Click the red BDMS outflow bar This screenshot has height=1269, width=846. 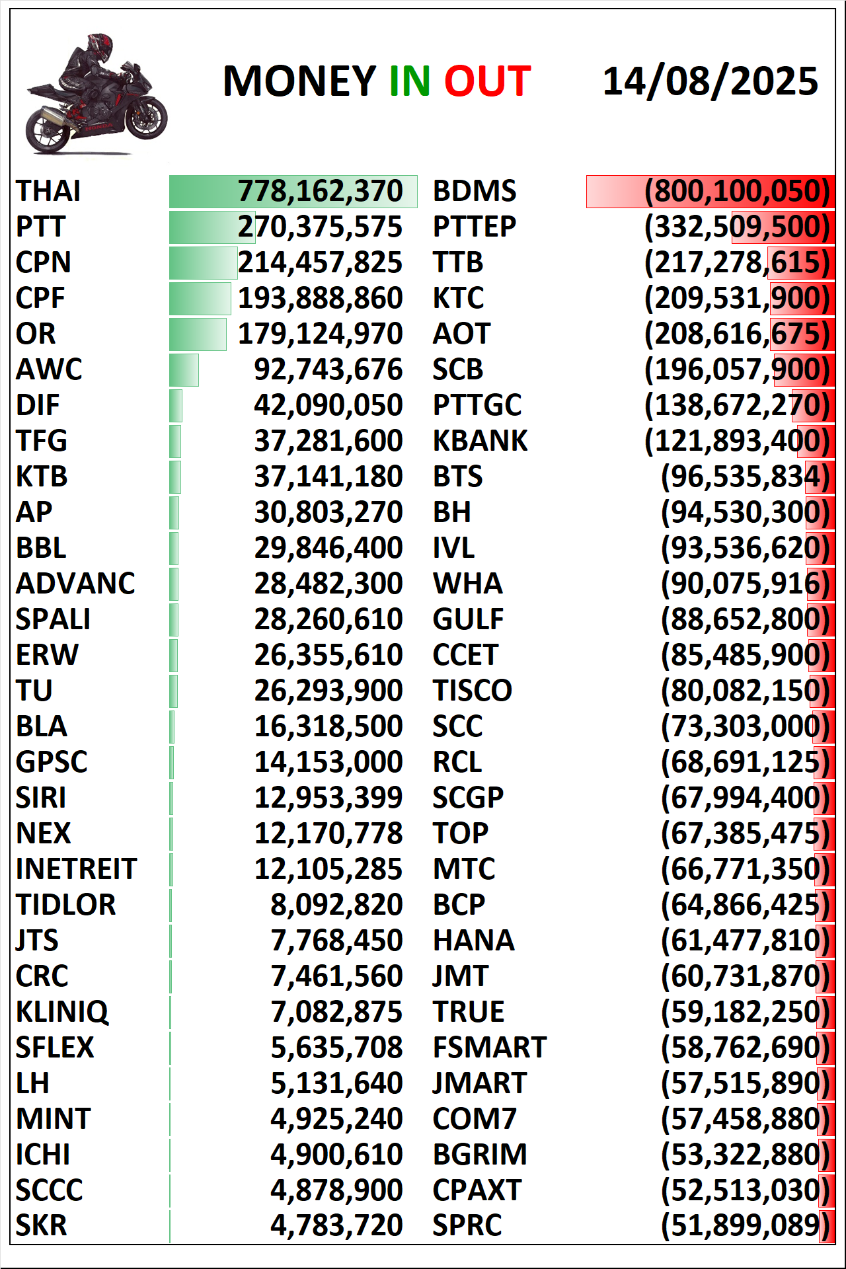[x=710, y=192]
